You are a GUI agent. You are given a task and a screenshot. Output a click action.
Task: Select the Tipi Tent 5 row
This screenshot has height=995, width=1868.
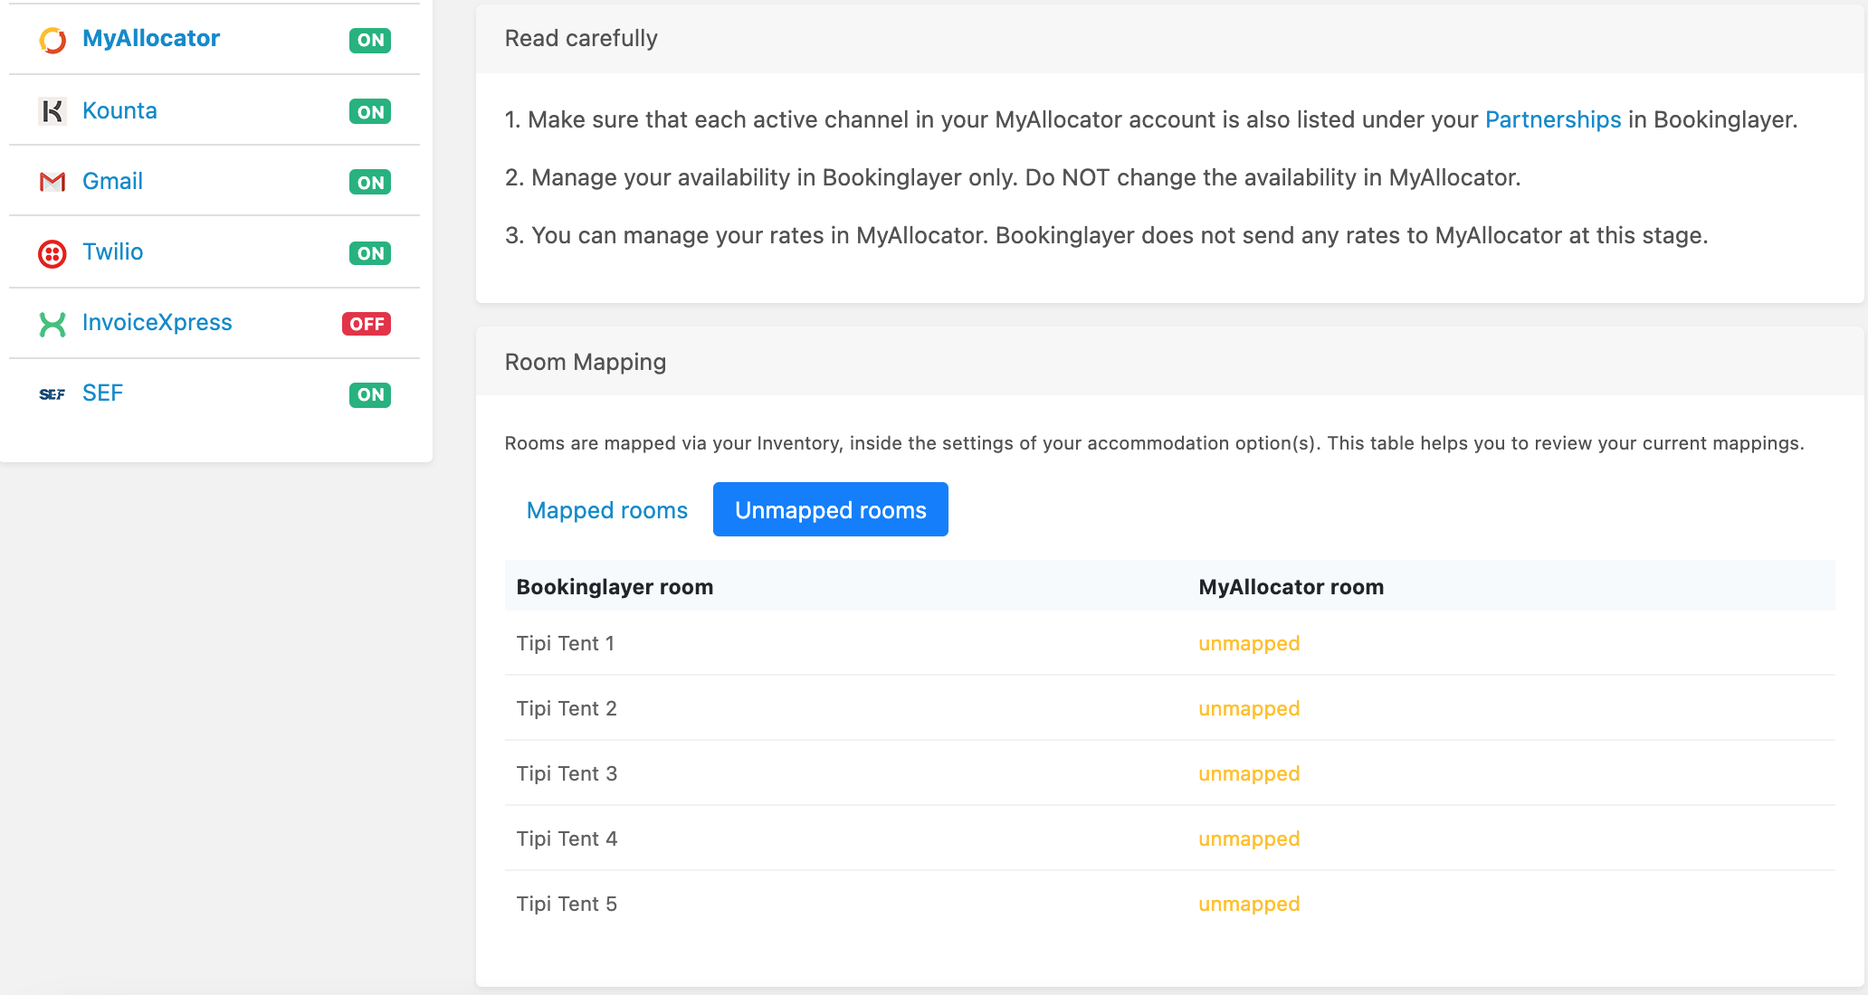(1170, 904)
